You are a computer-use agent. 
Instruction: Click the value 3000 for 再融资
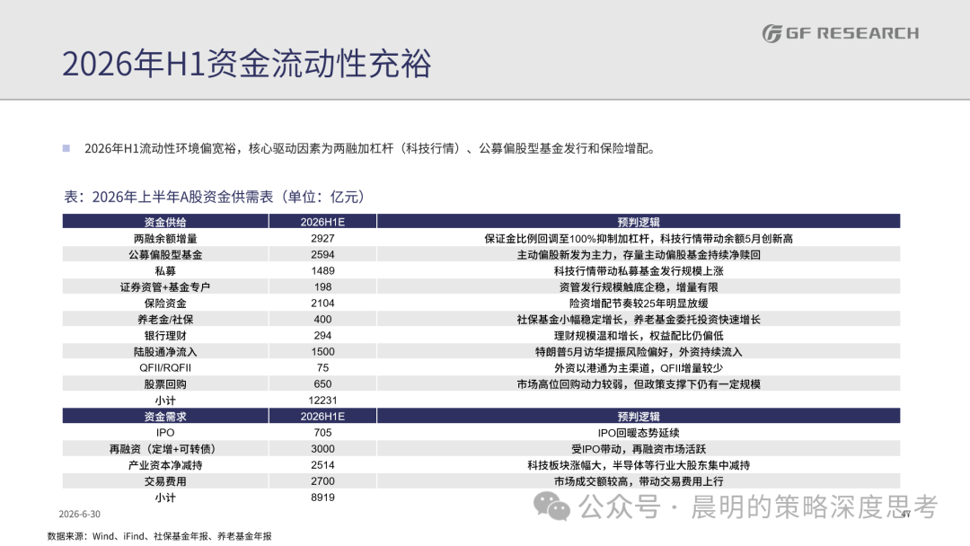tap(323, 449)
